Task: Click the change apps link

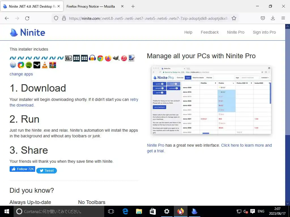Action: 21,74
